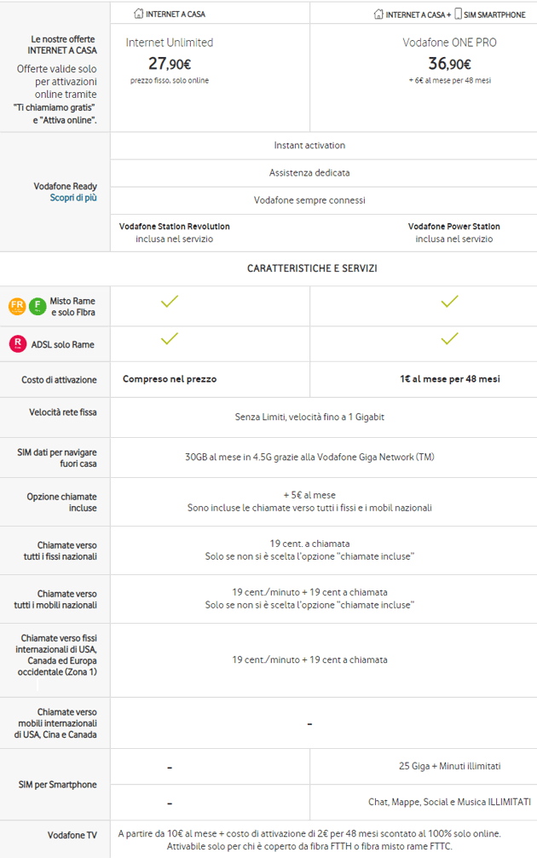The image size is (537, 858).
Task: Click the Vodafone Power Station text
Action: pos(453,227)
